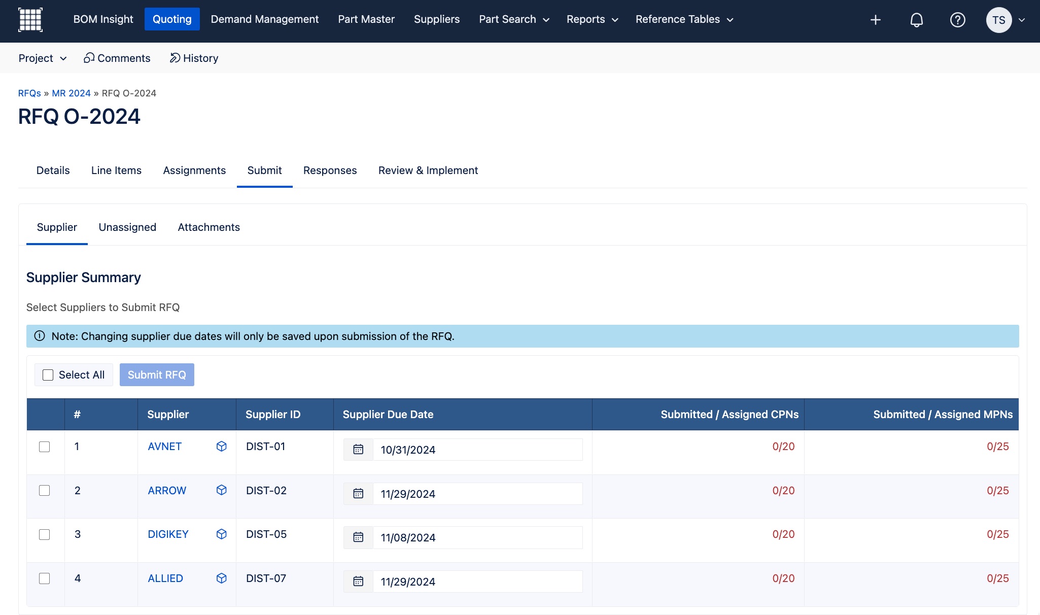Open Suppliers in top navigation
This screenshot has height=615, width=1040.
(x=436, y=19)
